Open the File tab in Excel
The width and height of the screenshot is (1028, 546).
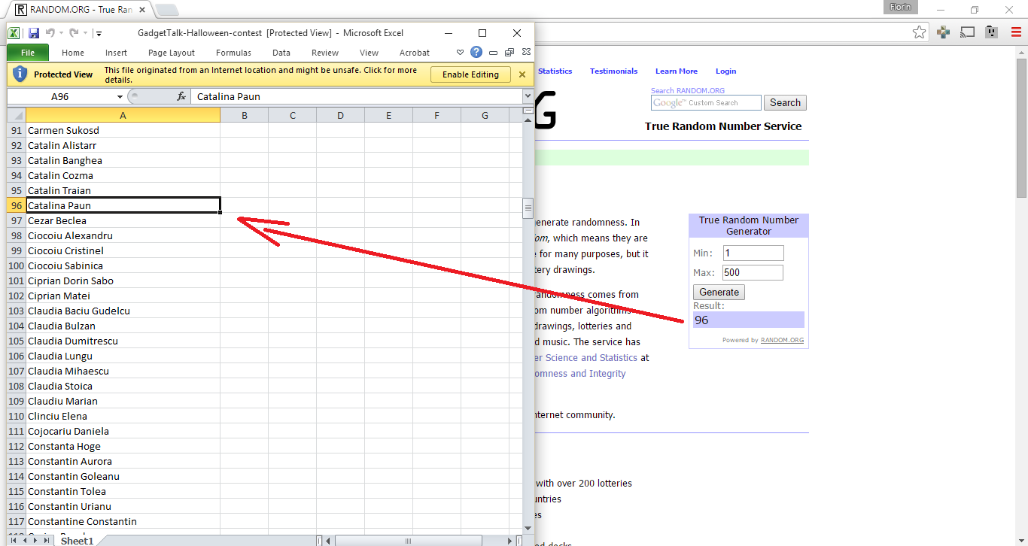coord(28,53)
